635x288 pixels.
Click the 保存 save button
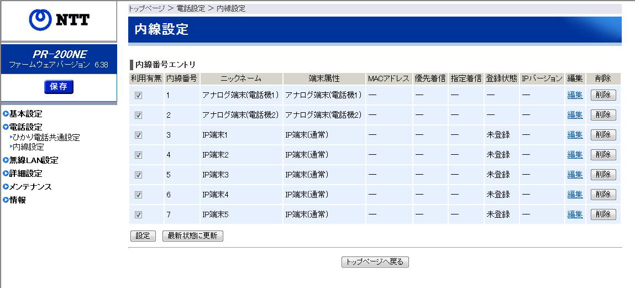click(59, 87)
